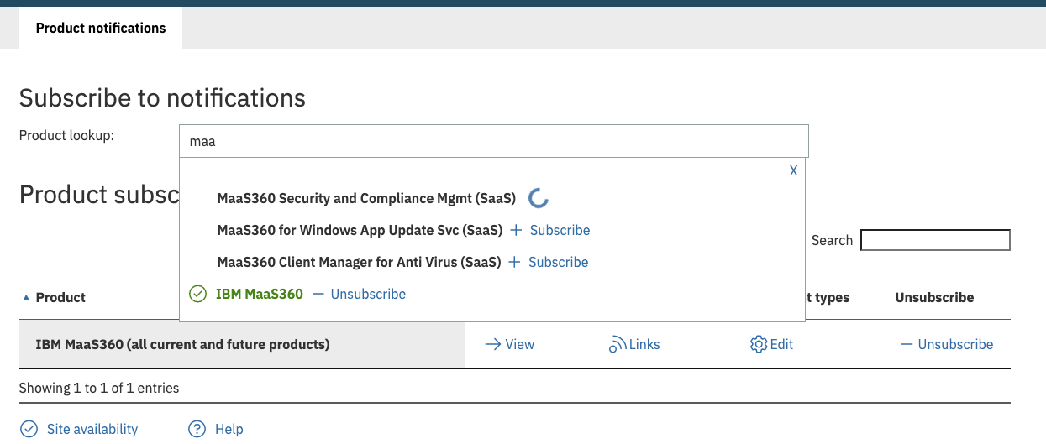Click the RSS feed icon beside Links
The image size is (1046, 444).
coord(618,344)
